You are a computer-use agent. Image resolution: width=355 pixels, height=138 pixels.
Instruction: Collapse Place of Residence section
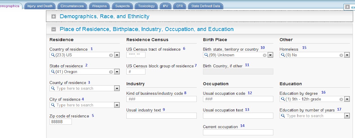[54, 29]
